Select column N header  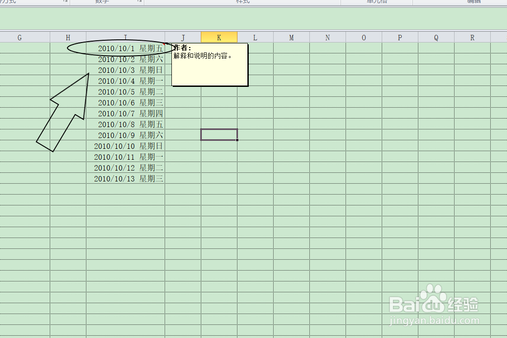tap(327, 38)
